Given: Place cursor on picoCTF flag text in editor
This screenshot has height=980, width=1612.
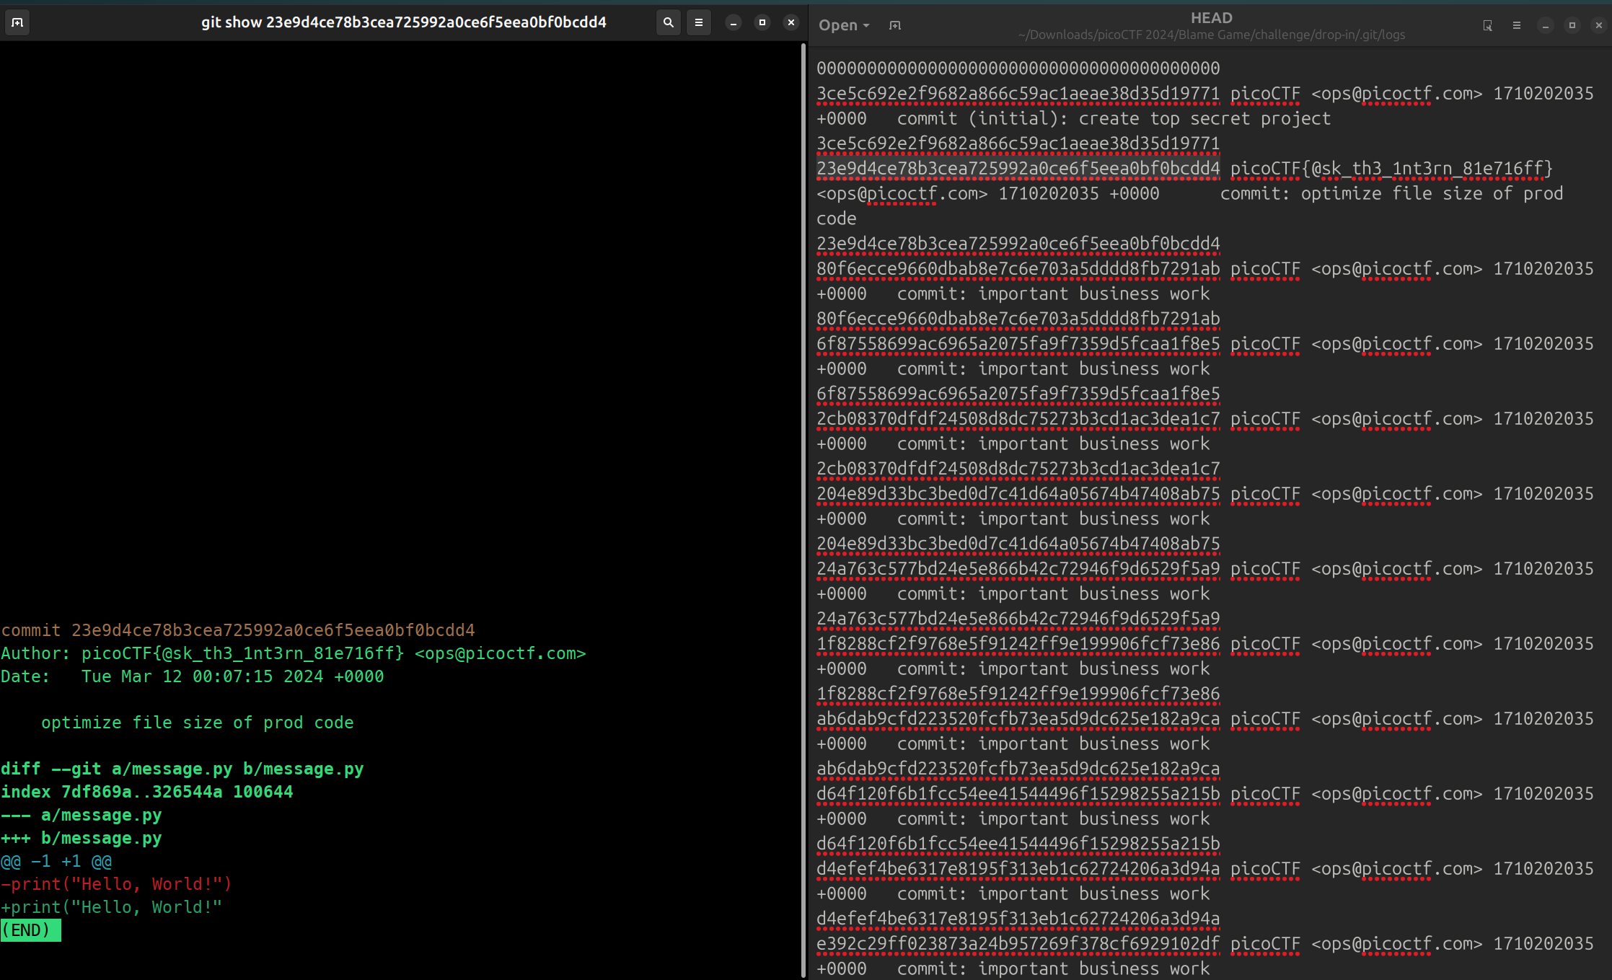Looking at the screenshot, I should click(1391, 169).
